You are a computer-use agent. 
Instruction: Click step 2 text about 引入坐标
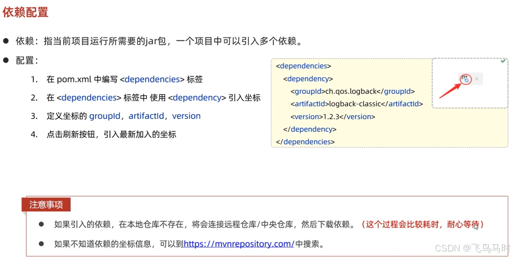[x=154, y=98]
